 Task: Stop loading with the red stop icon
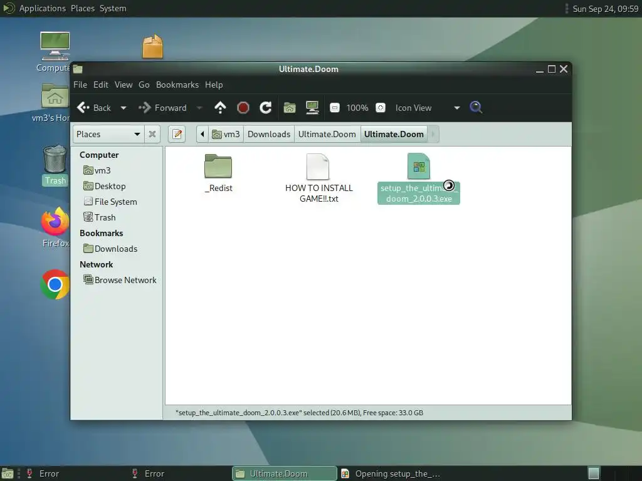click(x=243, y=108)
